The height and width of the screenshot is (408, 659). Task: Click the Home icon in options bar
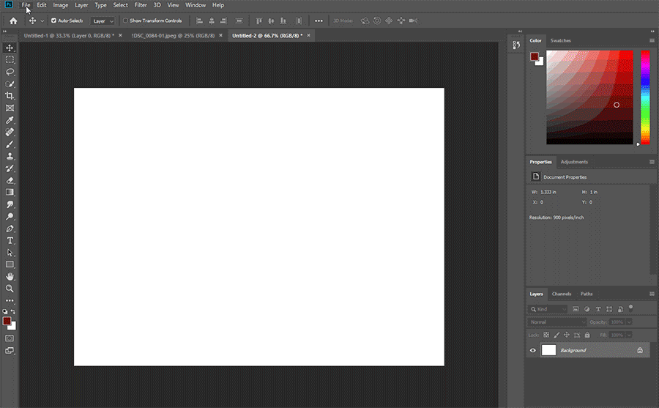(x=13, y=21)
